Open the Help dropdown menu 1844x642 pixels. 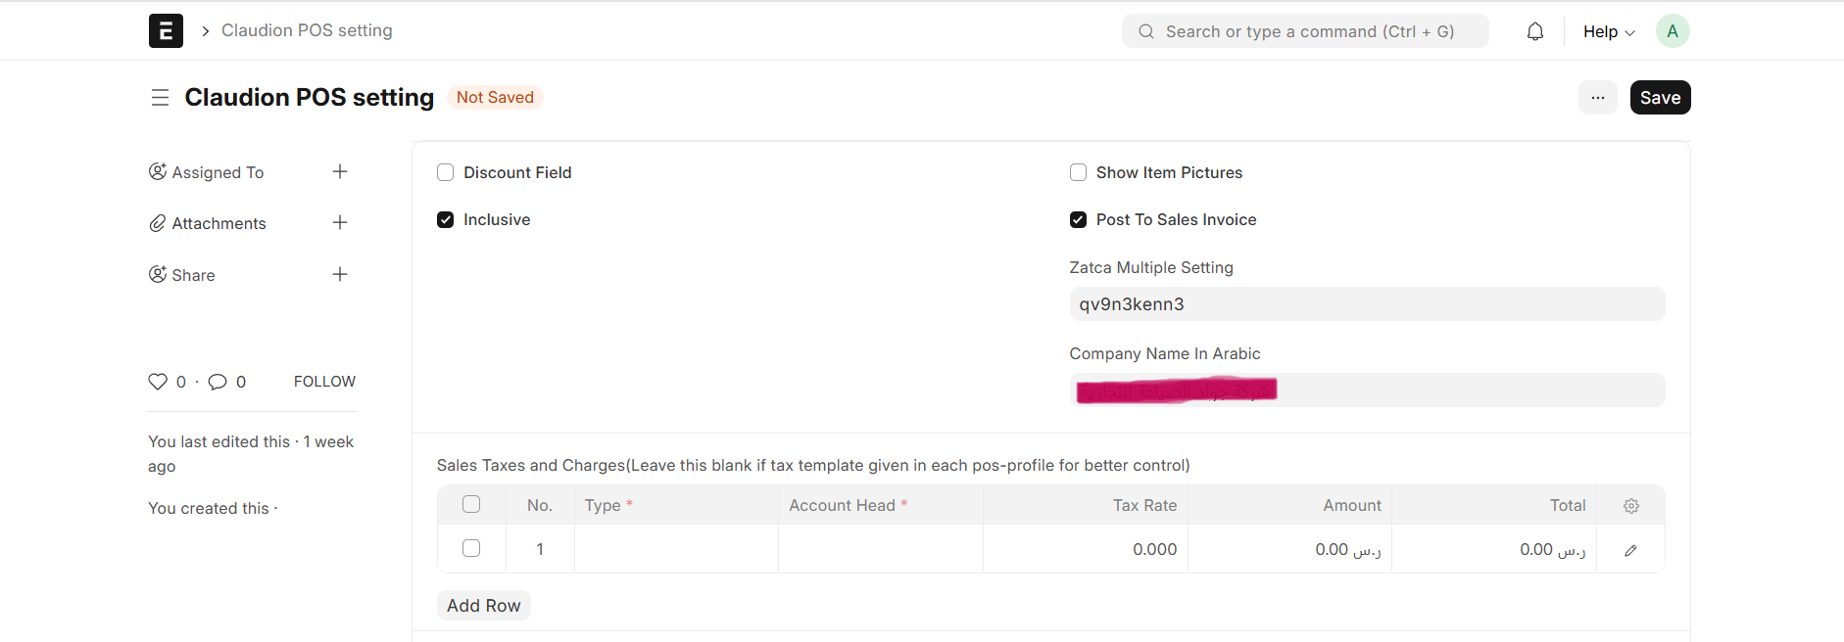coord(1609,31)
